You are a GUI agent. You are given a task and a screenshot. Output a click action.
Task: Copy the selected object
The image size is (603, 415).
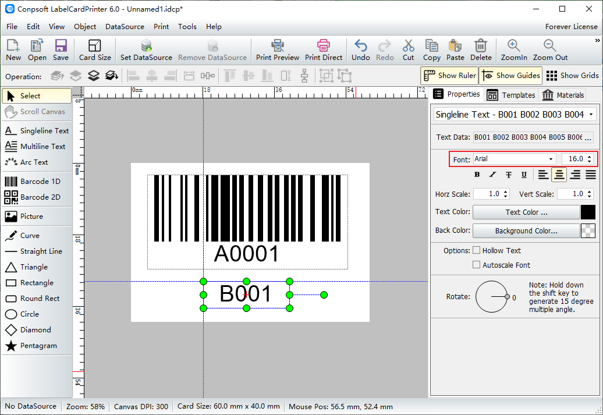[x=431, y=50]
